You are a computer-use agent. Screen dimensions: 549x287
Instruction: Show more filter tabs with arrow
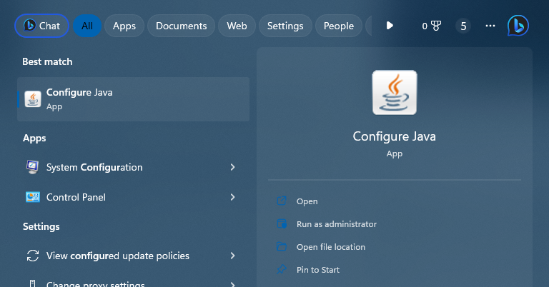coord(390,26)
